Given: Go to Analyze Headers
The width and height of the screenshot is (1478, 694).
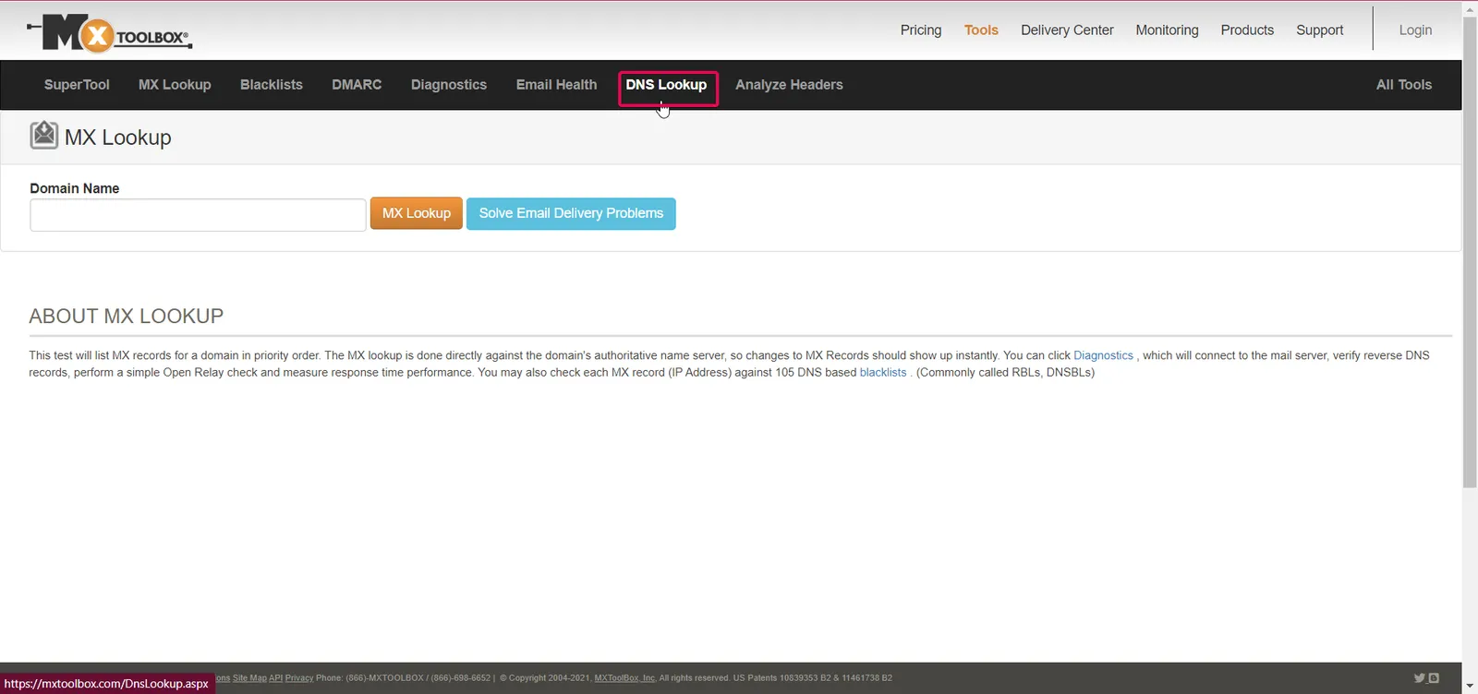Looking at the screenshot, I should point(789,85).
